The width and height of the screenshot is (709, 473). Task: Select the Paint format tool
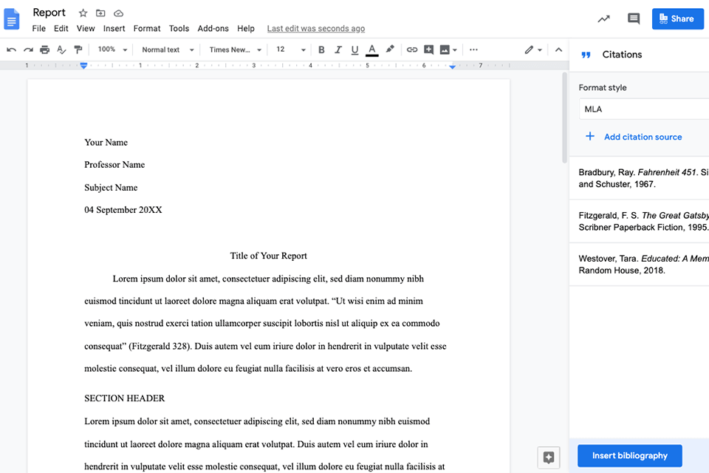[78, 50]
